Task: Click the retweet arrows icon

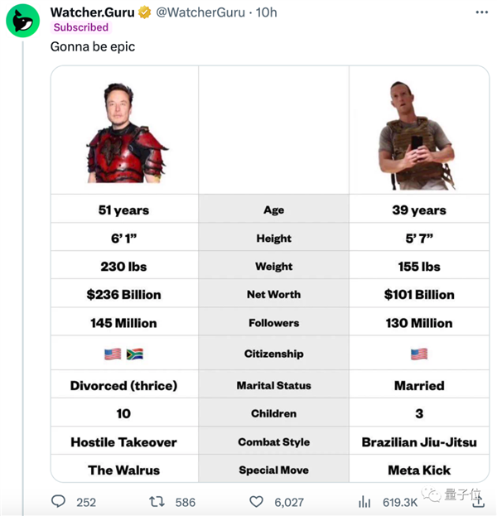Action: [x=155, y=501]
